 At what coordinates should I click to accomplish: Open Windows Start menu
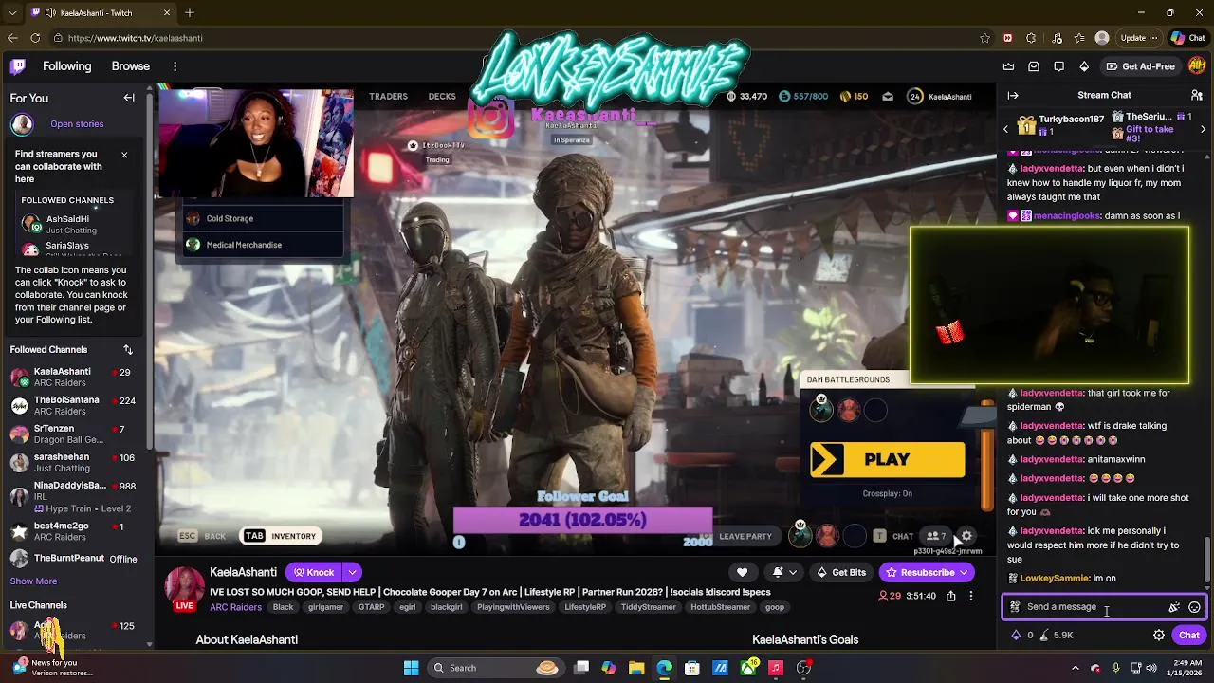(411, 668)
